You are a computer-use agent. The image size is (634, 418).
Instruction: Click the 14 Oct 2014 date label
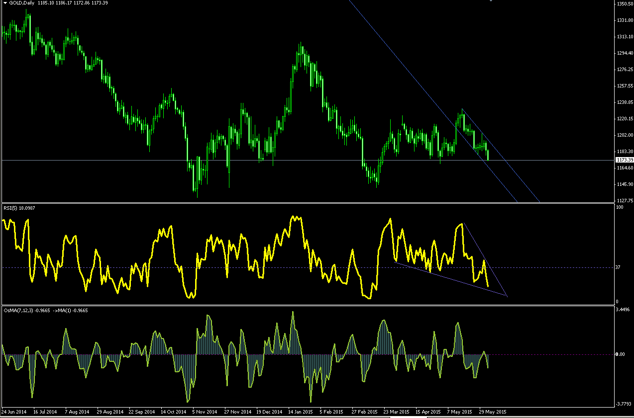tap(173, 412)
